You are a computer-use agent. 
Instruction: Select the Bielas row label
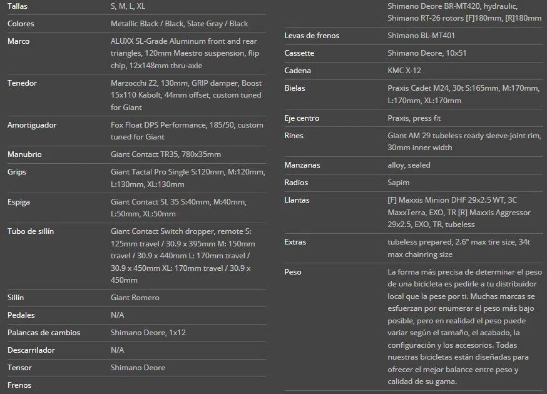tap(295, 88)
